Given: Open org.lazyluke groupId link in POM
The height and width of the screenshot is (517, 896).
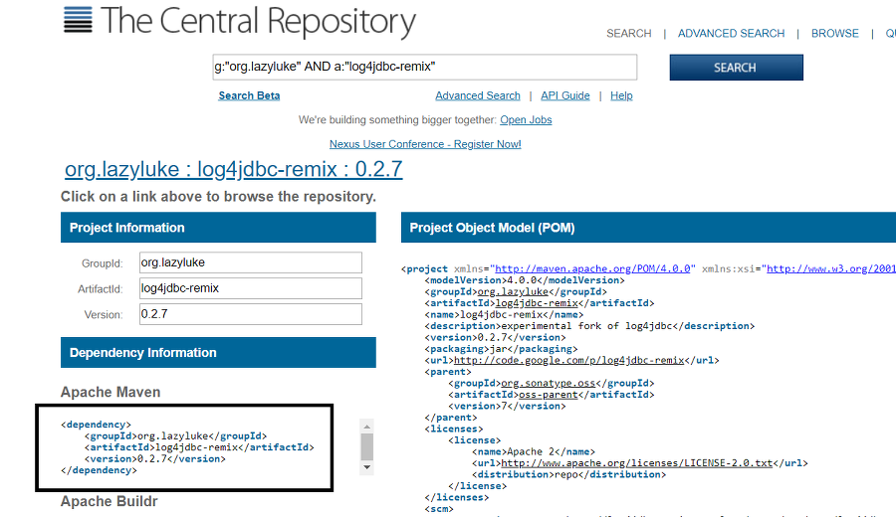Looking at the screenshot, I should click(513, 291).
